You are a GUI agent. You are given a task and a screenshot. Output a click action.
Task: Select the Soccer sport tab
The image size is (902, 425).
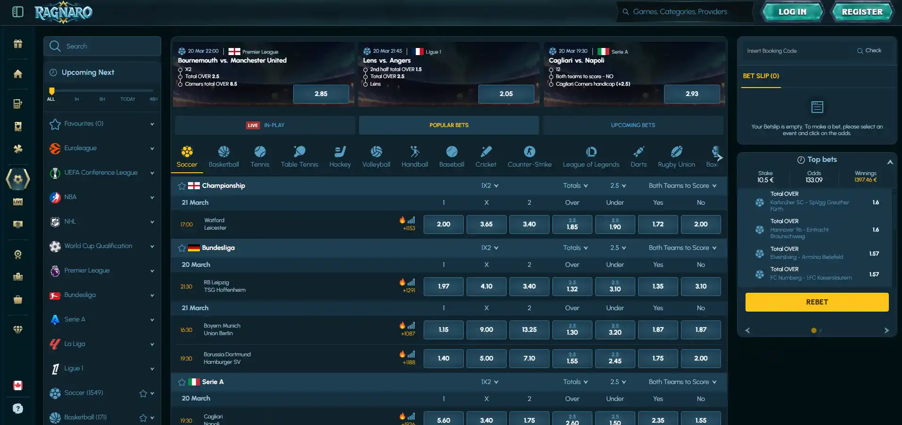187,157
